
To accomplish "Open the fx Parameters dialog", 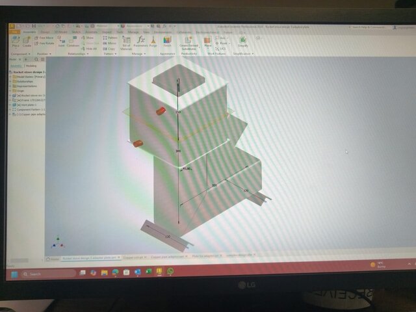I will pyautogui.click(x=141, y=42).
